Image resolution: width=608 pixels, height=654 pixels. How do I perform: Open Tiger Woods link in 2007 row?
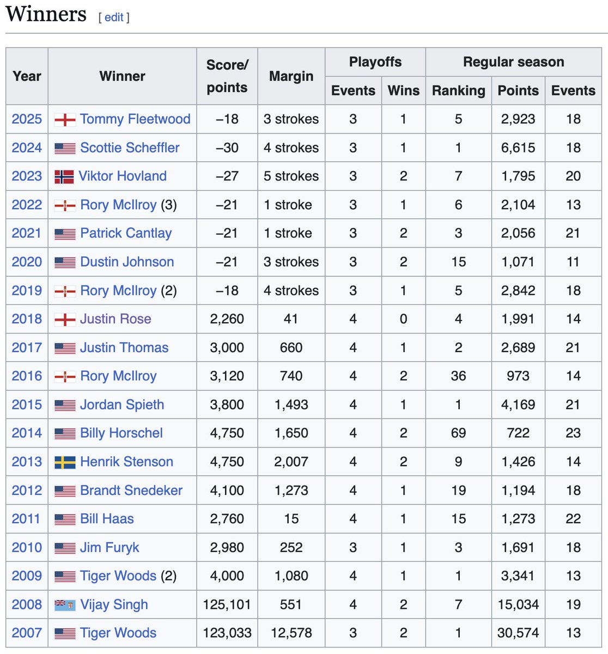[x=118, y=633]
